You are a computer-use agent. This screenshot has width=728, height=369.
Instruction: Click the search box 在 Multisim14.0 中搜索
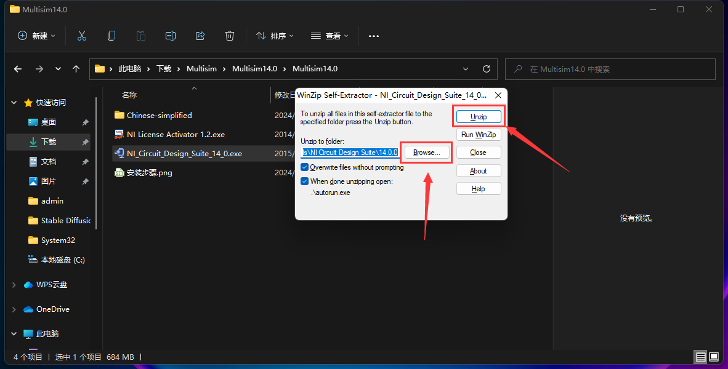610,69
